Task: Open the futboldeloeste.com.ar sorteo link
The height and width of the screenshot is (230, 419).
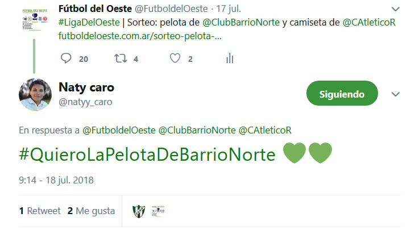Action: [140, 36]
